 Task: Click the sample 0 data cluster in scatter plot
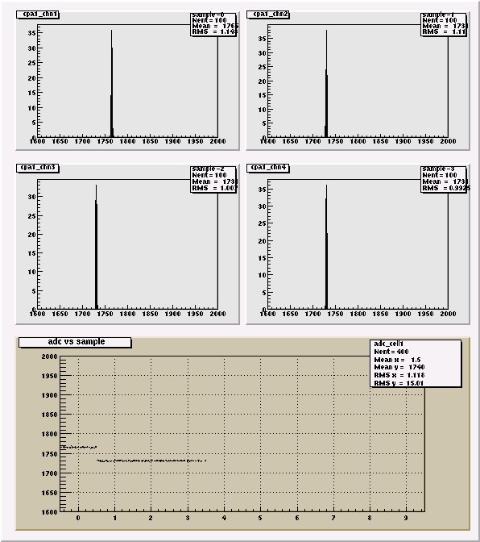(79, 448)
